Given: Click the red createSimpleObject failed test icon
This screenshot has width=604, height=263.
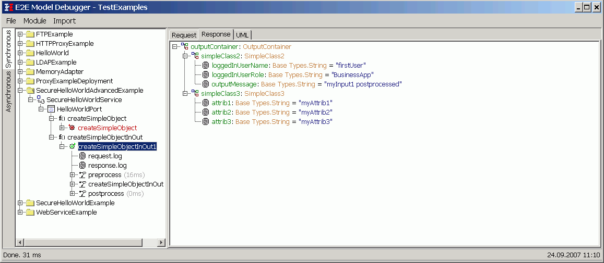Looking at the screenshot, I should tap(72, 128).
